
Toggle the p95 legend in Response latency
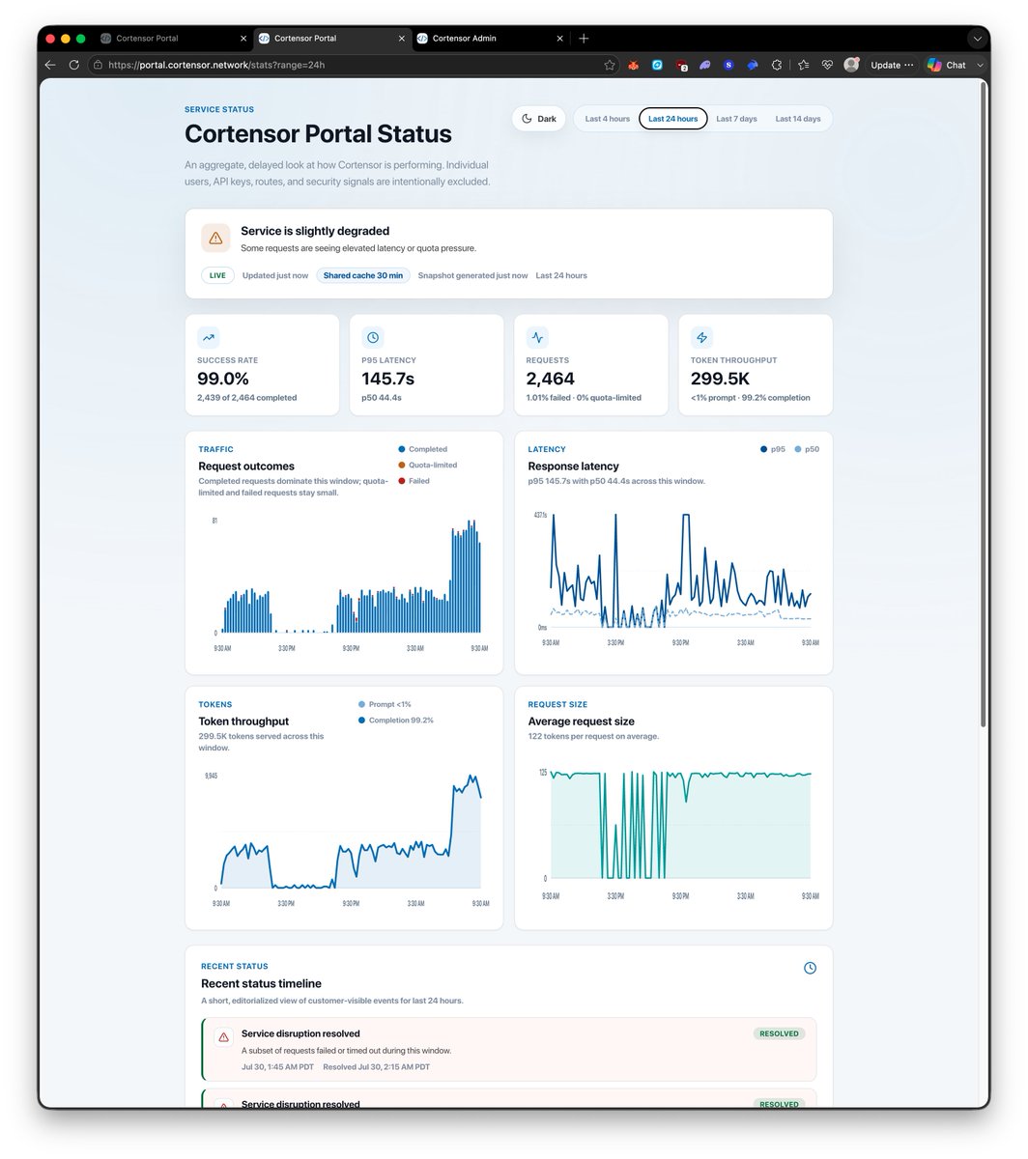[x=774, y=449]
